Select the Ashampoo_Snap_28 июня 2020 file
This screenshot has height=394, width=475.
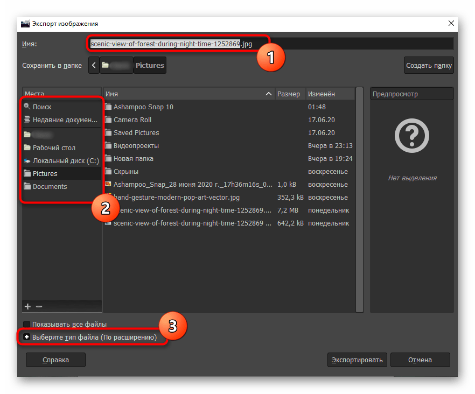click(229, 185)
